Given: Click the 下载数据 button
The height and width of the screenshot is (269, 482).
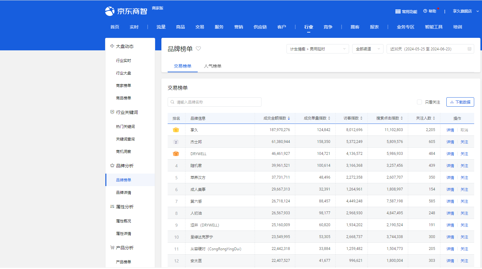Looking at the screenshot, I should coord(460,102).
